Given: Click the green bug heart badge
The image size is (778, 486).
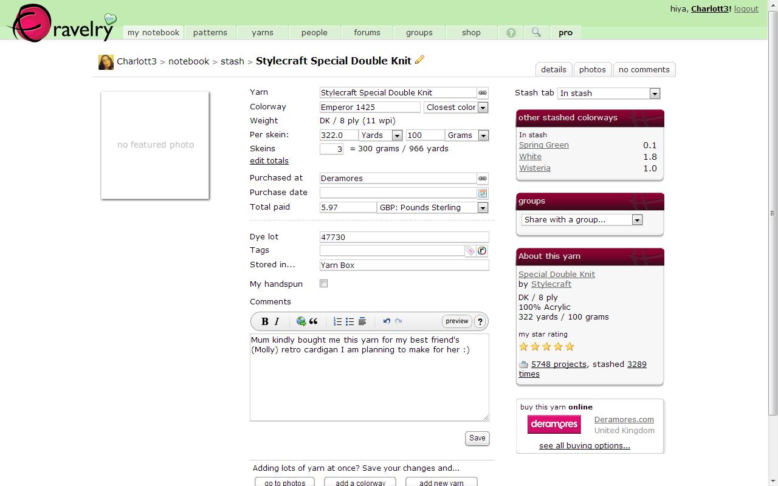Looking at the screenshot, I should click(109, 19).
